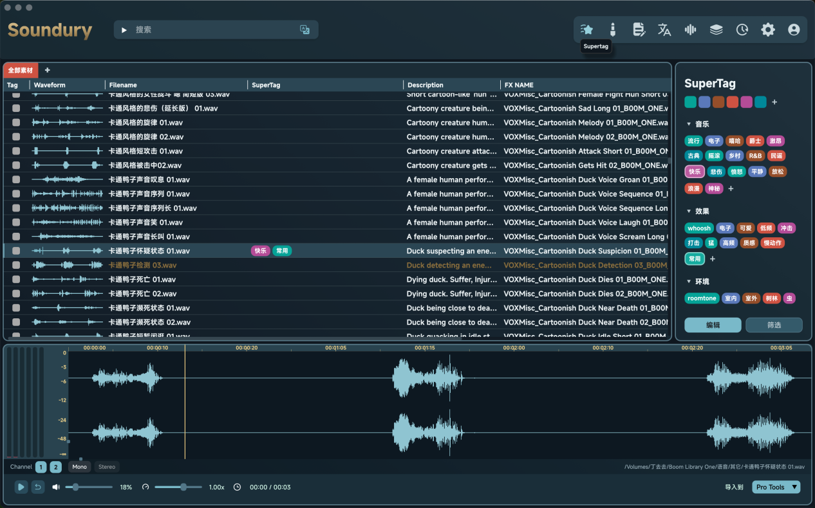Click the audio jack plug icon
This screenshot has height=508, width=815.
click(x=612, y=30)
